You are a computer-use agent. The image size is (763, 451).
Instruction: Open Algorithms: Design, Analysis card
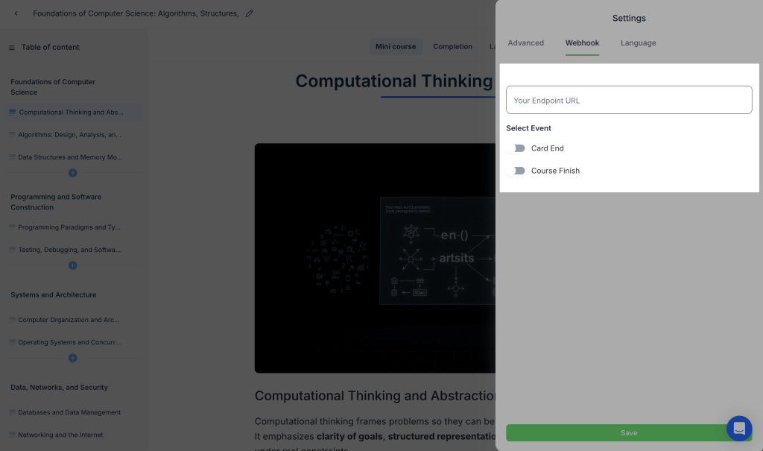click(69, 135)
